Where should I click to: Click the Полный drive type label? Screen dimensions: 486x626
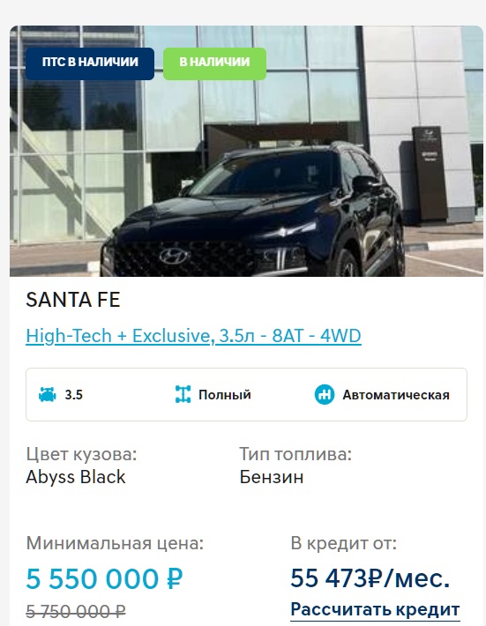point(225,395)
